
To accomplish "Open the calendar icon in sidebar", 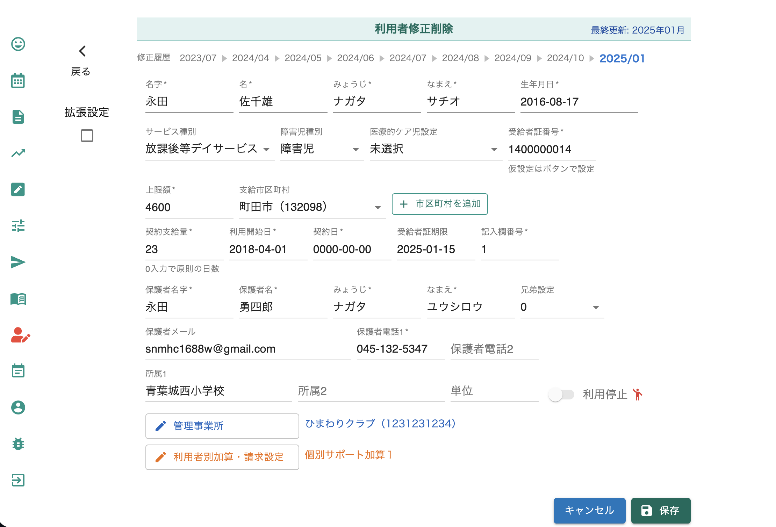I will point(18,80).
